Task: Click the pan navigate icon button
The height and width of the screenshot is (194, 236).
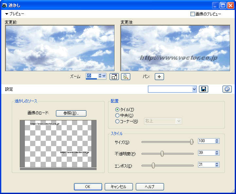Action: coord(159,77)
